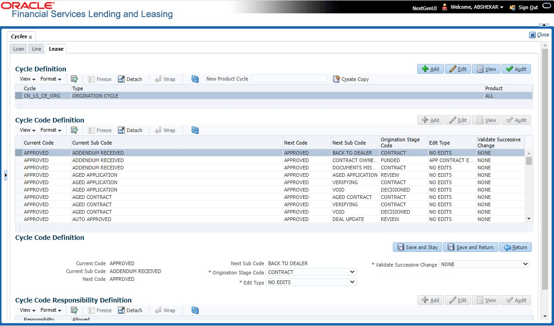Click Detach in upper Cycle Code Definition toolbar

coord(130,130)
